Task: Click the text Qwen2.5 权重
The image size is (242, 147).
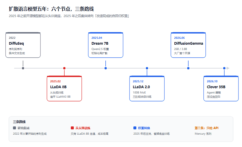Action: (100, 49)
